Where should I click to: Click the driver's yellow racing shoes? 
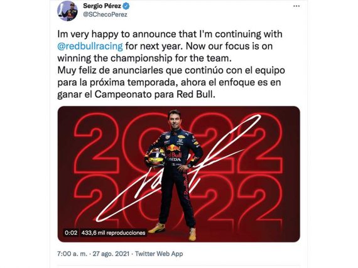pyautogui.click(x=175, y=231)
